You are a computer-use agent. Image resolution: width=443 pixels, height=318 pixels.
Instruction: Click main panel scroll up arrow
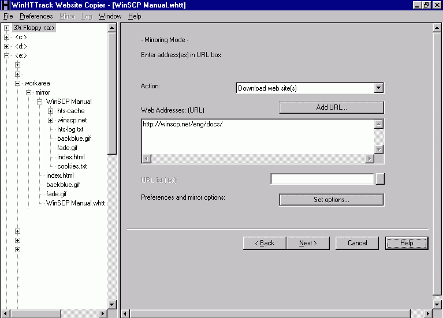click(437, 28)
